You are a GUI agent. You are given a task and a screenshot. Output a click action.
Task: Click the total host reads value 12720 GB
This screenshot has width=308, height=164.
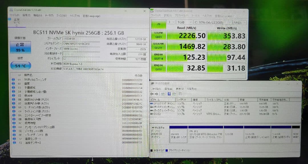[137, 39]
